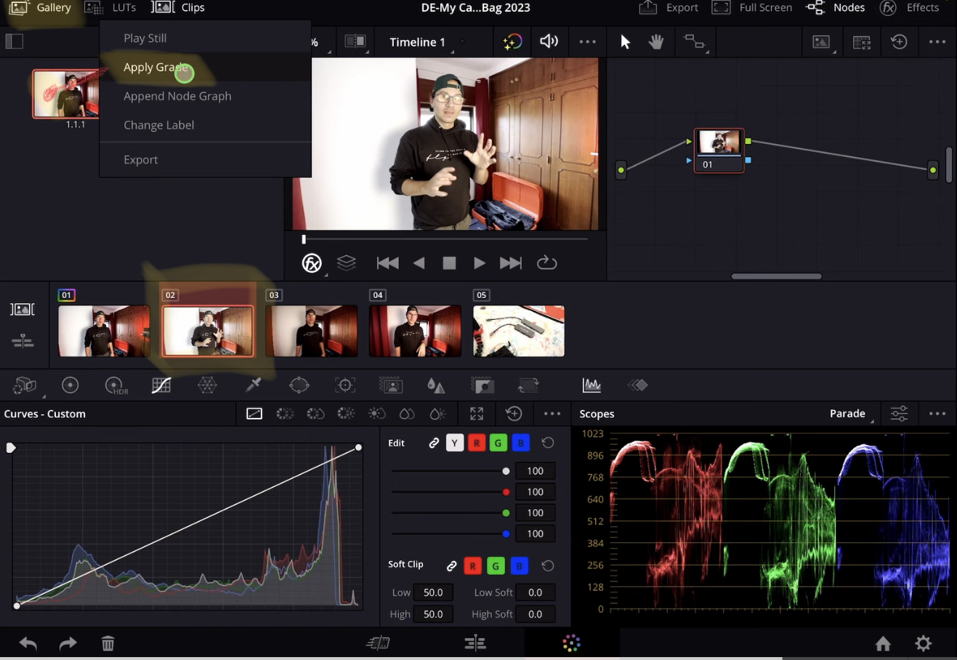Open the Color Wheels panel

click(70, 385)
